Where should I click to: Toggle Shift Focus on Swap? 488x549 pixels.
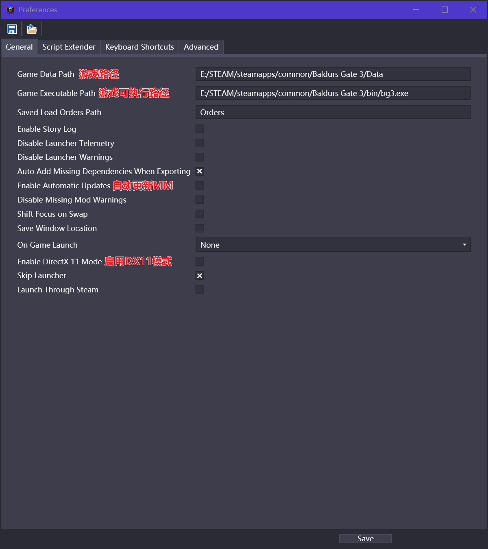tap(199, 213)
